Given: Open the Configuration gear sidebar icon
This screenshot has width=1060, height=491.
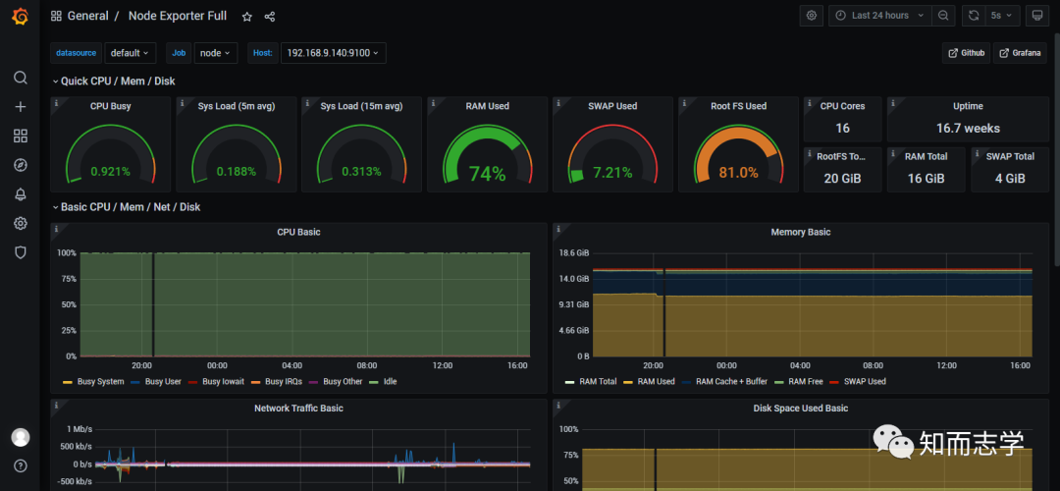Looking at the screenshot, I should [x=21, y=223].
